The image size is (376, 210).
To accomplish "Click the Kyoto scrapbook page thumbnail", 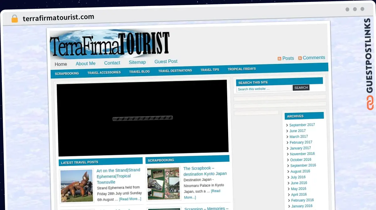I will click(x=163, y=183).
